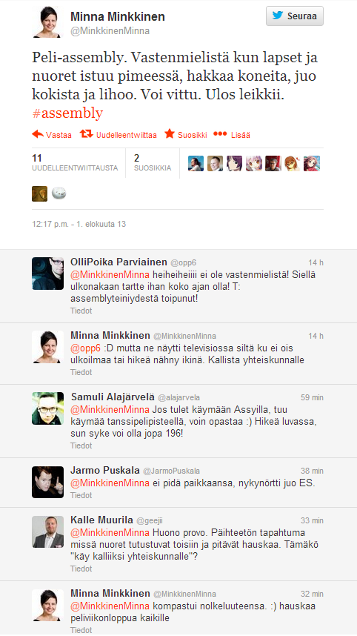The height and width of the screenshot is (636, 357).
Task: Click the Suosikki star icon
Action: (170, 134)
